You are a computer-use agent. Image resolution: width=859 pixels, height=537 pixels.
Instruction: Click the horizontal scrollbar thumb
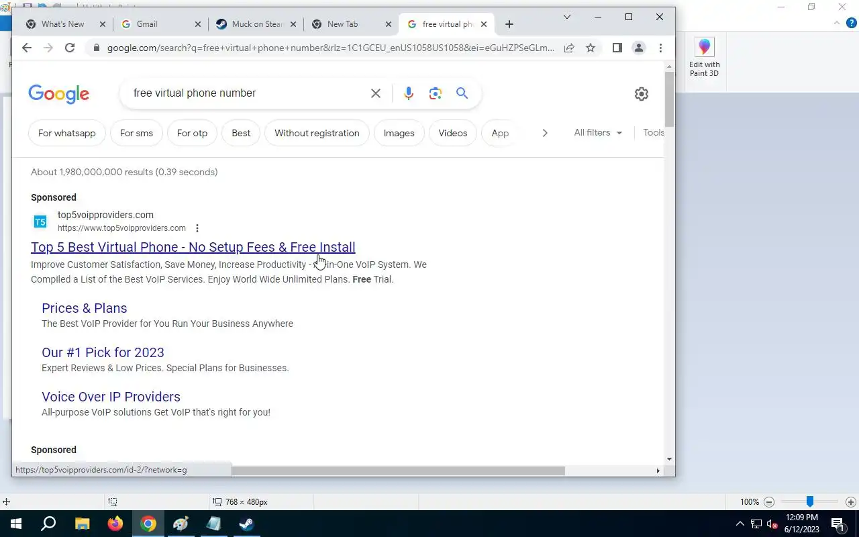[398, 471]
